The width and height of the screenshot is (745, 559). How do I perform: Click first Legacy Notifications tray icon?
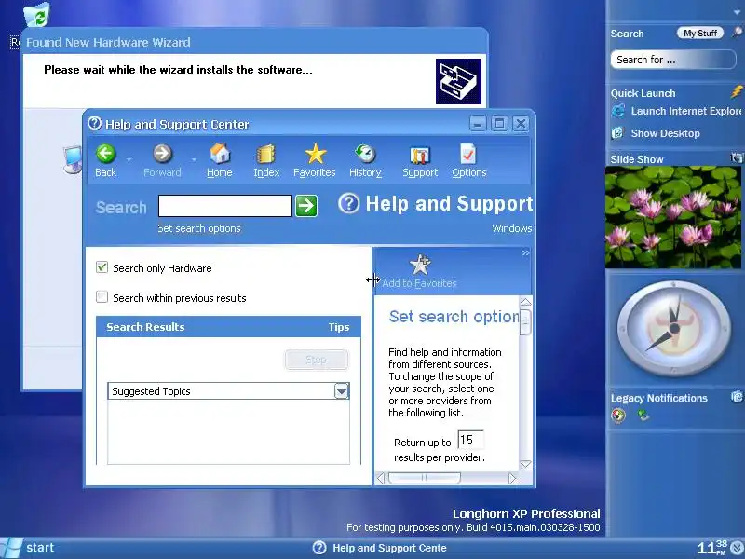[x=618, y=416]
